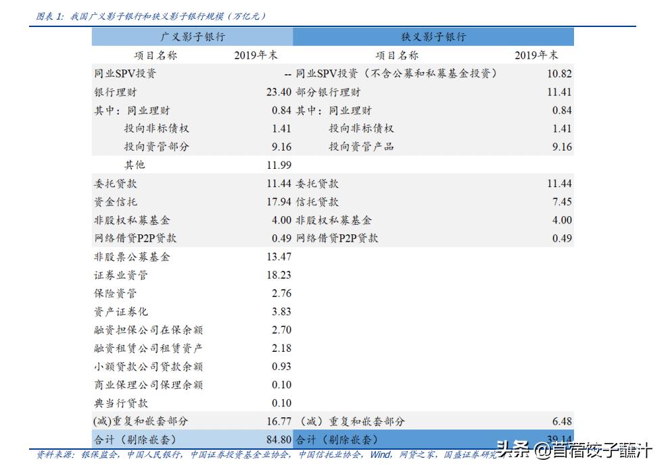Click the 银行理财 cell value 23.40
Viewport: 666px width, 472px height.
pos(279,91)
